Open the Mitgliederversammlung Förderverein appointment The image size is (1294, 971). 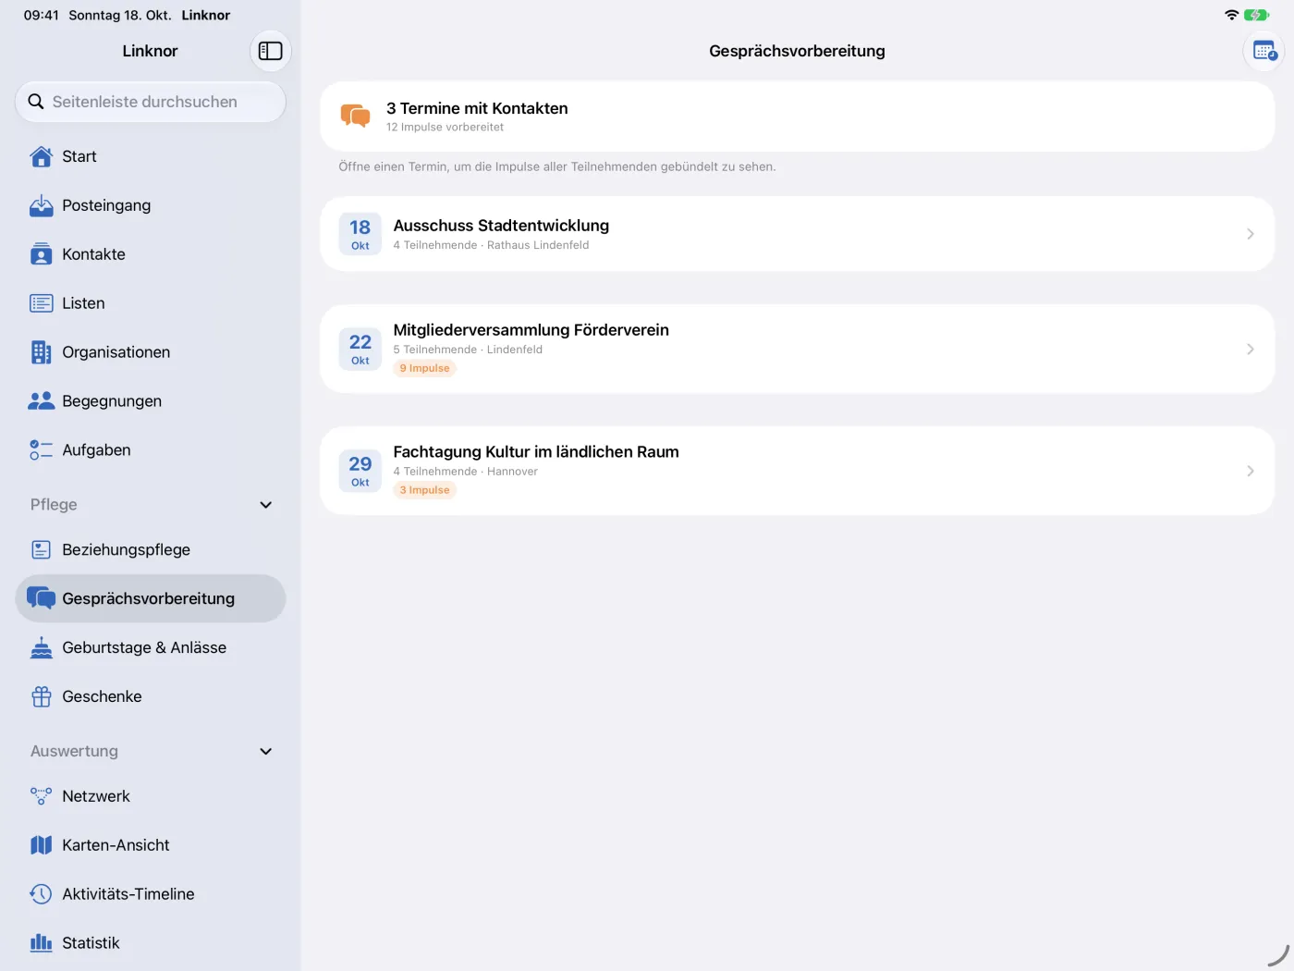tap(797, 349)
